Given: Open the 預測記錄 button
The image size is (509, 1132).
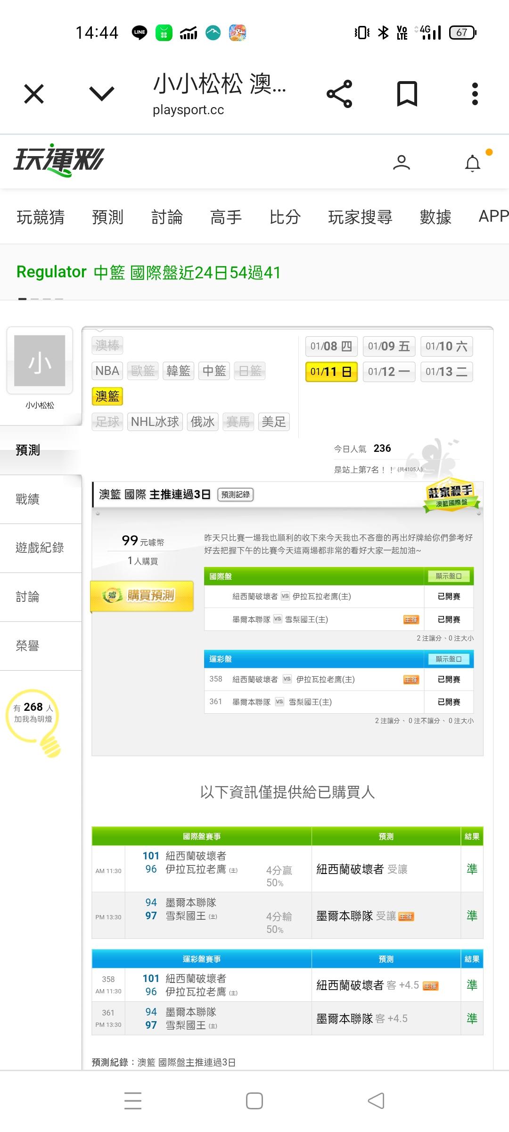Looking at the screenshot, I should (x=236, y=494).
